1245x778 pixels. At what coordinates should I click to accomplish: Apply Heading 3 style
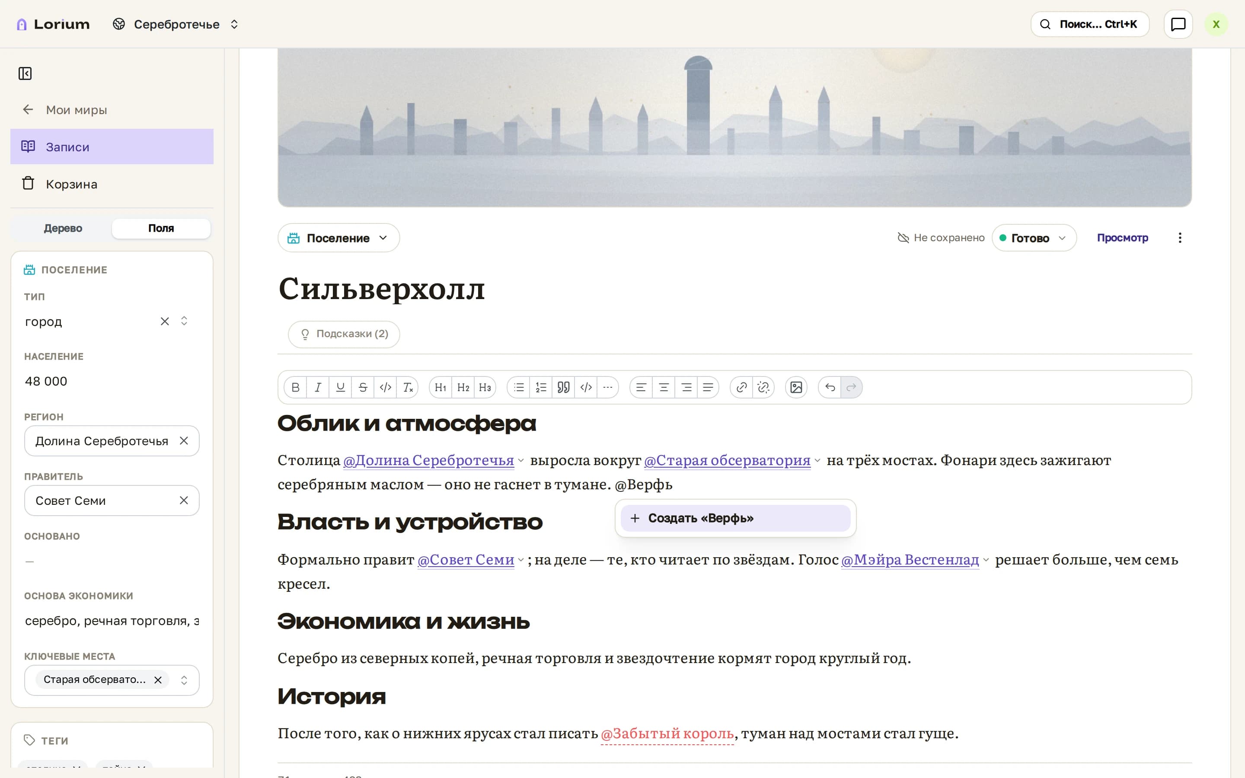click(x=485, y=387)
